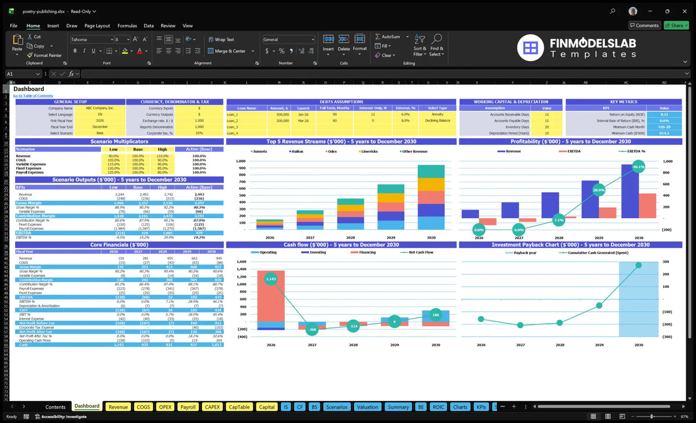
Task: Align text to the left
Action: point(159,51)
